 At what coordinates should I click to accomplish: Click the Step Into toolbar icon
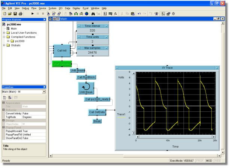pos(48,14)
